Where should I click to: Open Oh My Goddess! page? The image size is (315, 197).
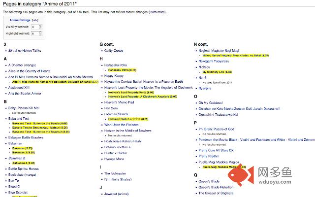point(211,103)
